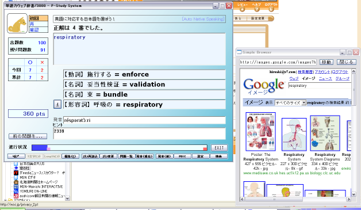Click the ITmedia news bookmark icon
This screenshot has width=361, height=210.
point(16,173)
